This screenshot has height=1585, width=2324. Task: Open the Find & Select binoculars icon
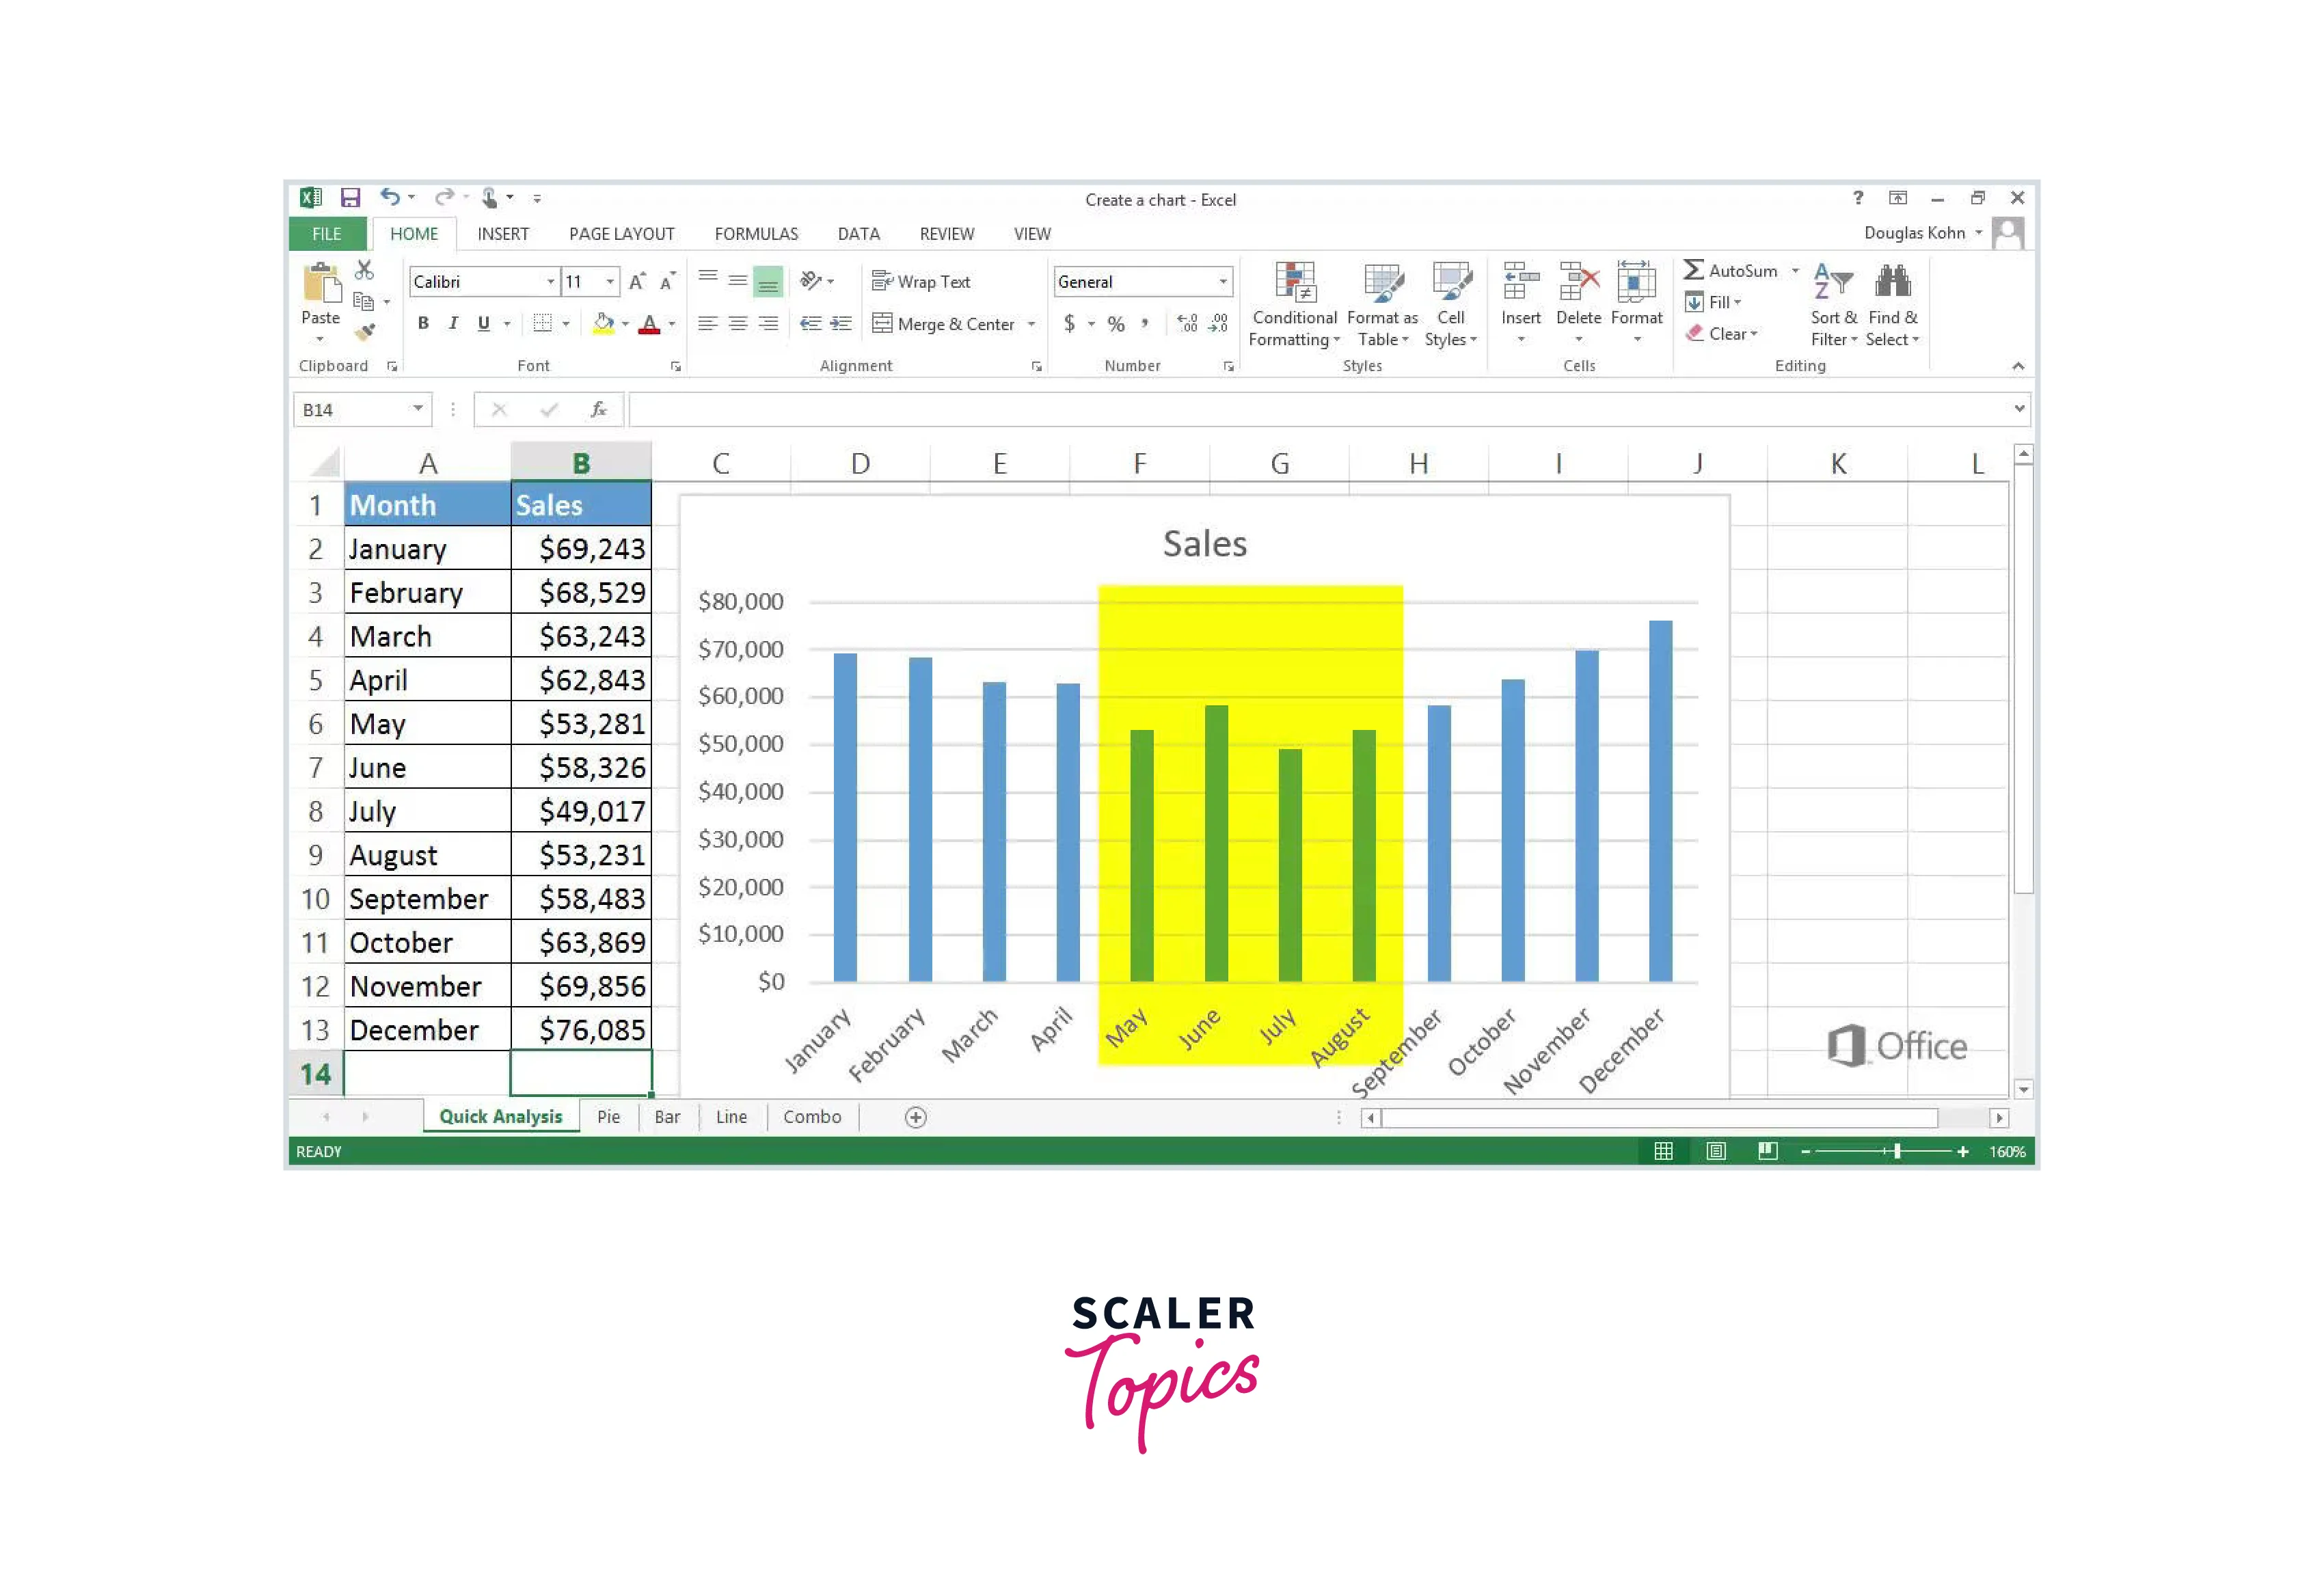(x=1892, y=283)
